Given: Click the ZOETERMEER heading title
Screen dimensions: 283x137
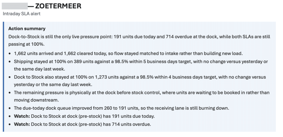Looking at the screenshot, I should (58, 6).
